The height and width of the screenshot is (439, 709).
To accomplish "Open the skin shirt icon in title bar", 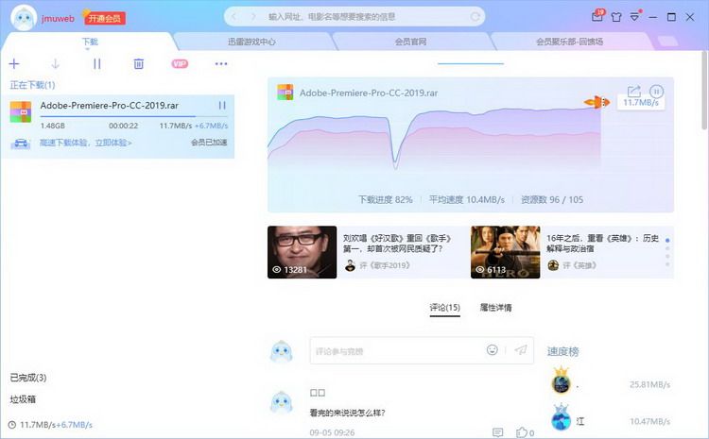I will coord(615,17).
